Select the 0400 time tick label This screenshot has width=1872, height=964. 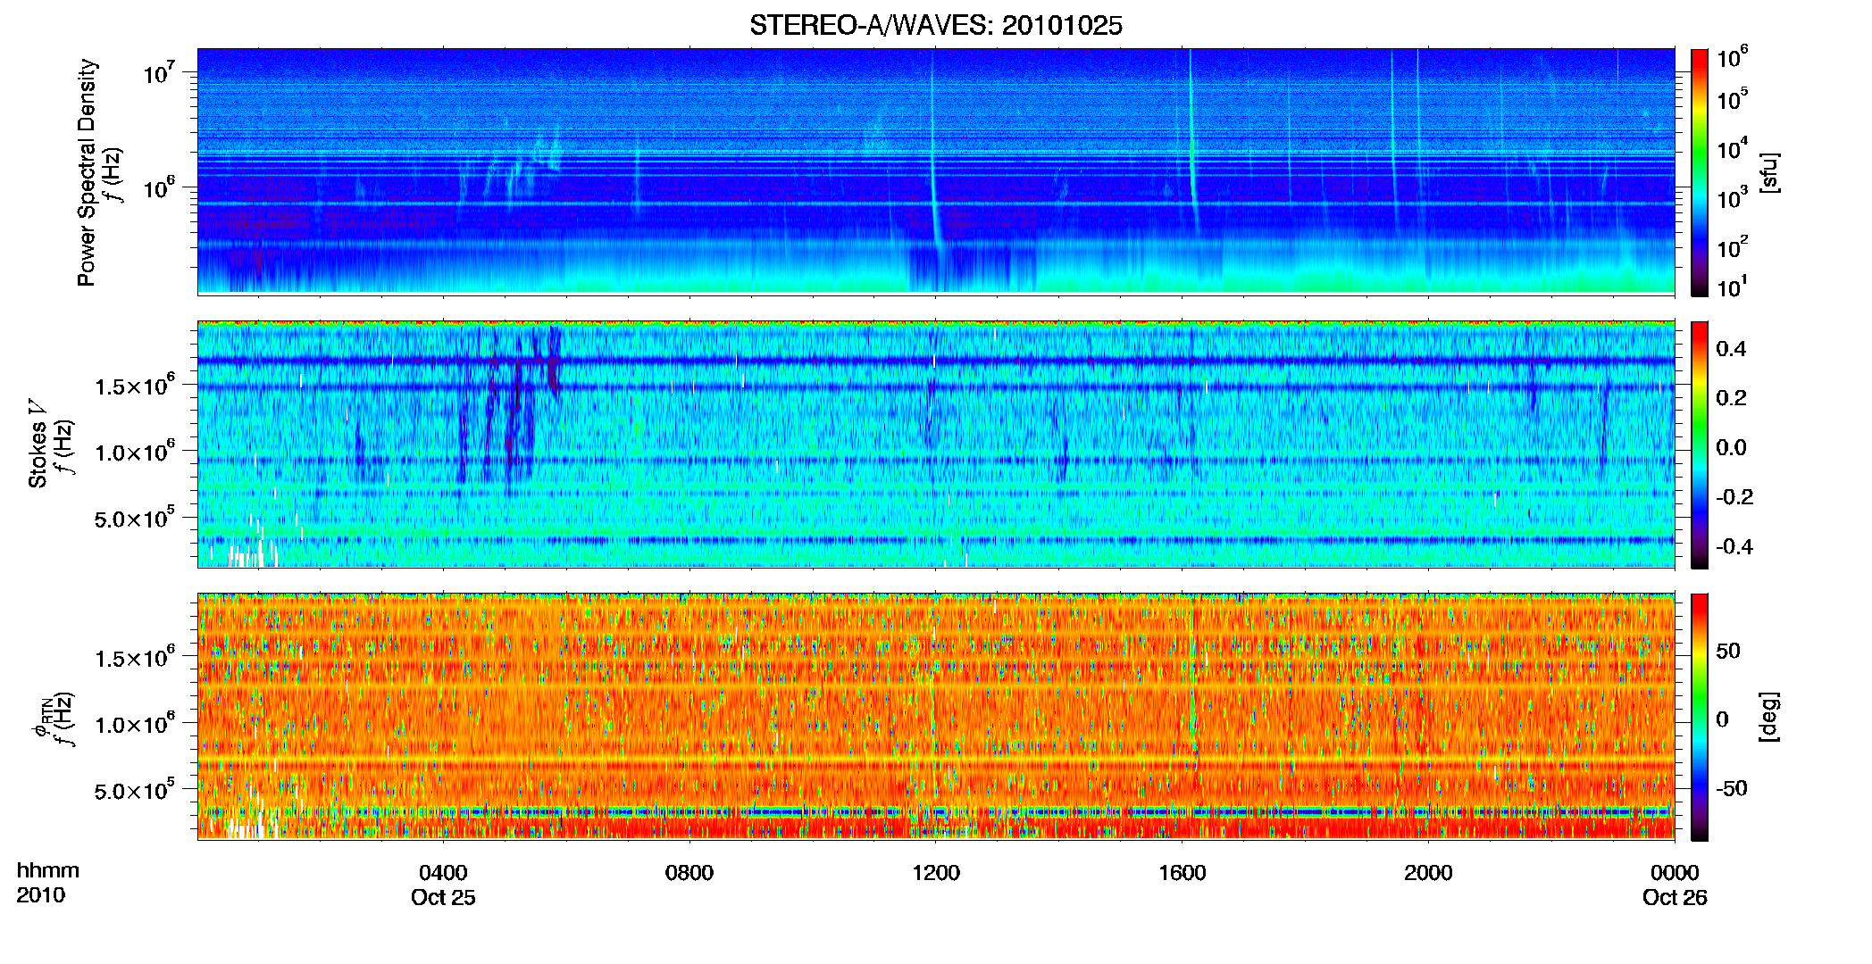coord(443,873)
